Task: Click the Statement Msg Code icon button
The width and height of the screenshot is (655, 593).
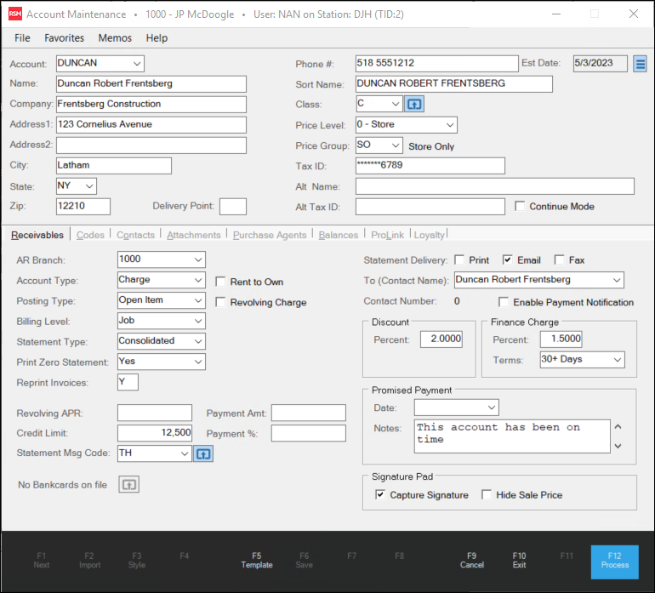Action: [x=203, y=454]
